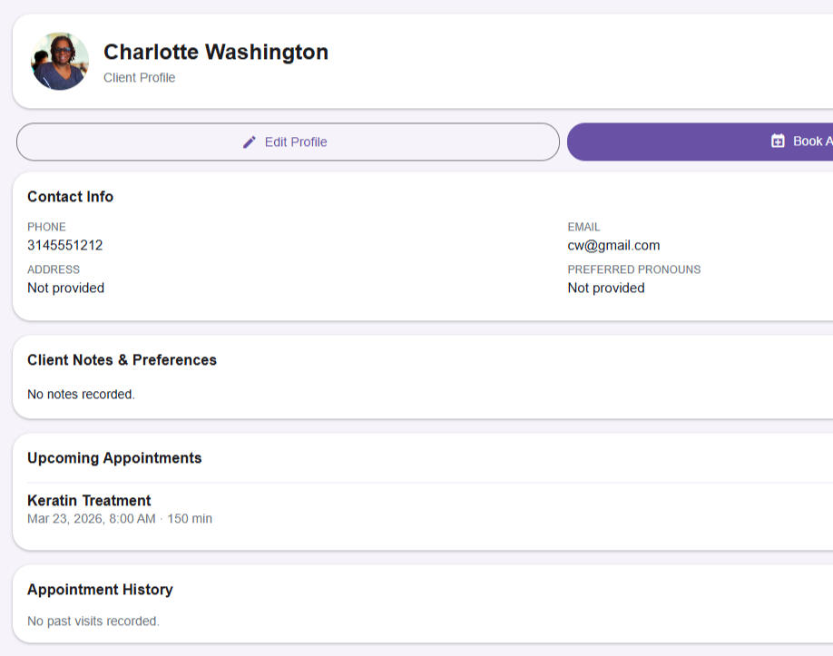The height and width of the screenshot is (656, 833).
Task: Click the No past visits recorded text
Action: coord(93,621)
